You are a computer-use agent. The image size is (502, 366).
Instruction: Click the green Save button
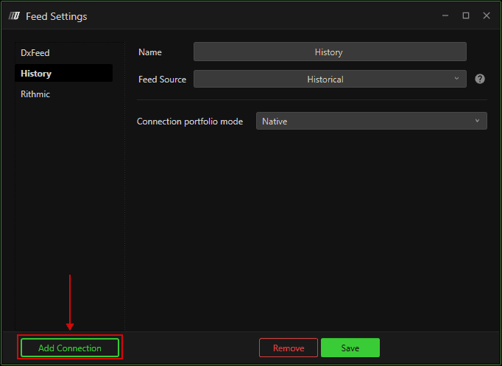coord(350,348)
